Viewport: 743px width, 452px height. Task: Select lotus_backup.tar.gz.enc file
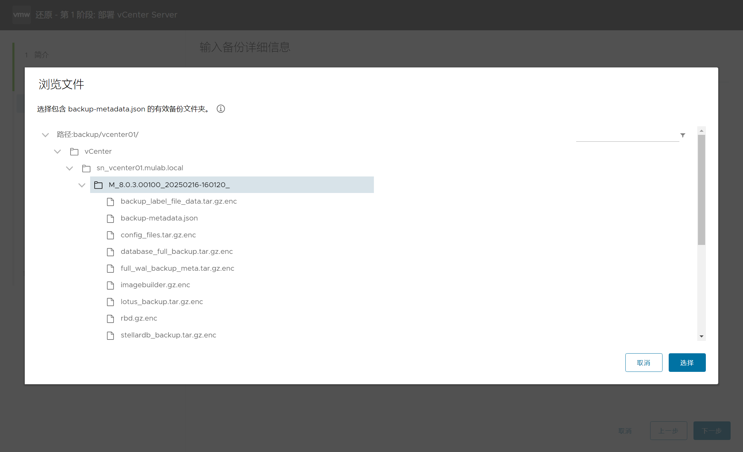(162, 302)
